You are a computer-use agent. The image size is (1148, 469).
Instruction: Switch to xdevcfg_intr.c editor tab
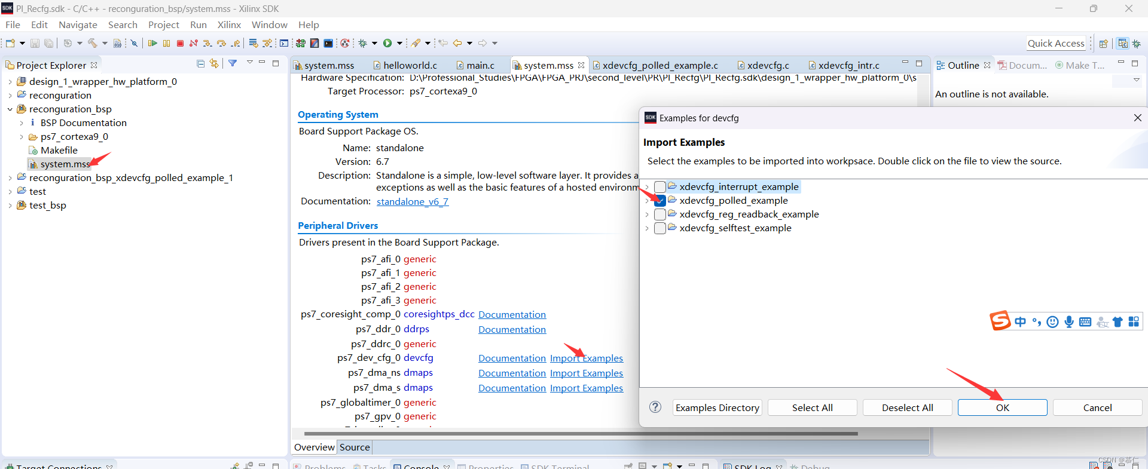[x=843, y=65]
